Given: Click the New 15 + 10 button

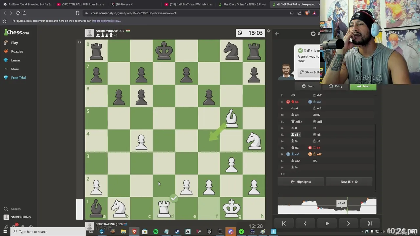Looking at the screenshot, I should point(349,182).
